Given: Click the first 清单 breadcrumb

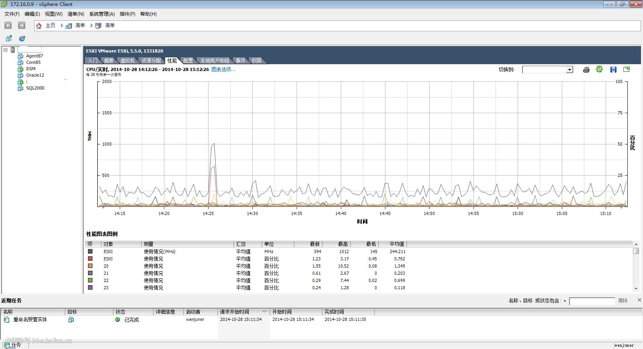Looking at the screenshot, I should pyautogui.click(x=80, y=25).
